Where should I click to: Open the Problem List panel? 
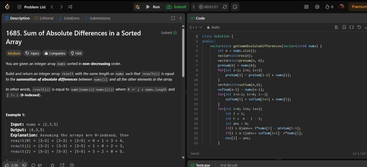click(32, 7)
